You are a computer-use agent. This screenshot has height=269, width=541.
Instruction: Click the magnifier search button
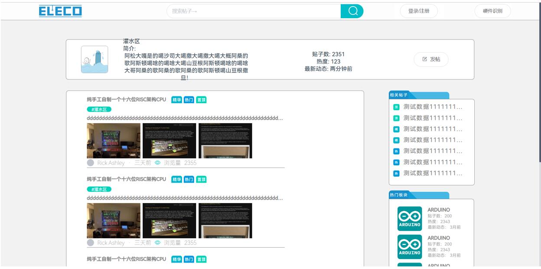[x=352, y=11]
